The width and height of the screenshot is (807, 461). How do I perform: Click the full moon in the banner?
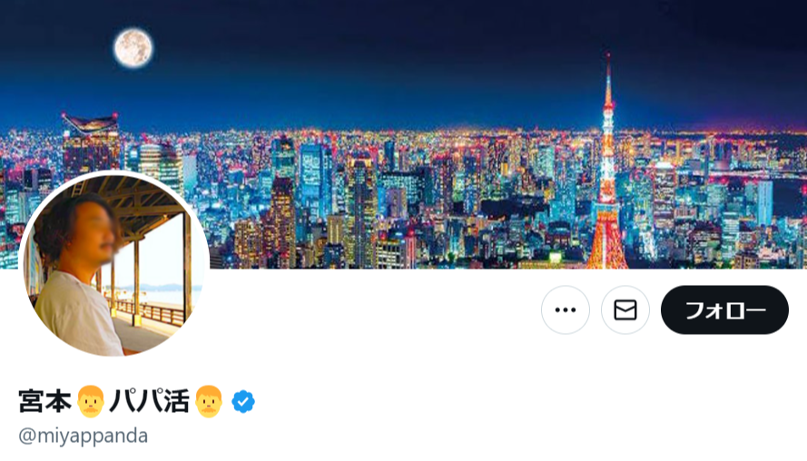coord(133,48)
